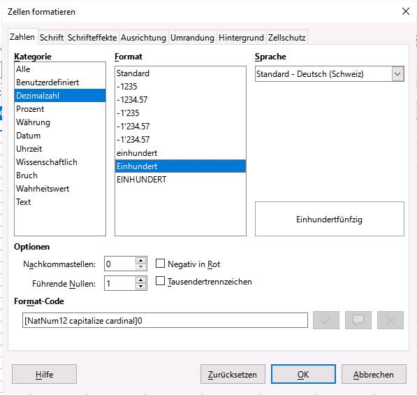Viewport: 417px width, 395px height.
Task: Close the Zellen formatieren dialog
Action: click(406, 11)
